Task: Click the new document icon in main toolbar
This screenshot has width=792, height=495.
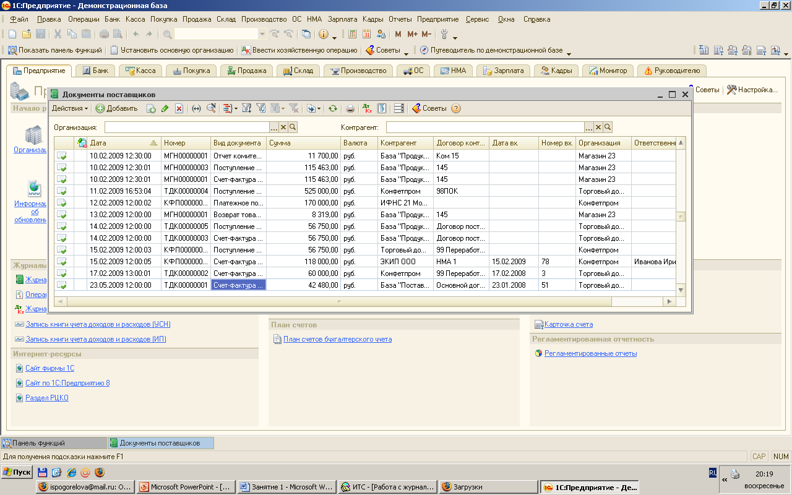Action: click(12, 34)
